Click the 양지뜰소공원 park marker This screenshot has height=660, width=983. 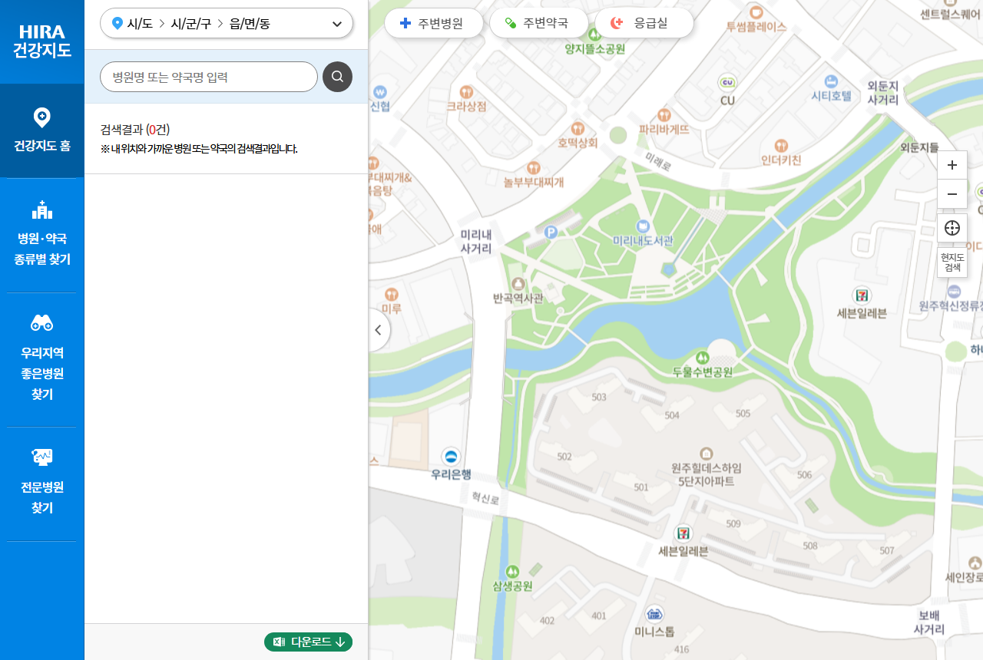click(594, 35)
